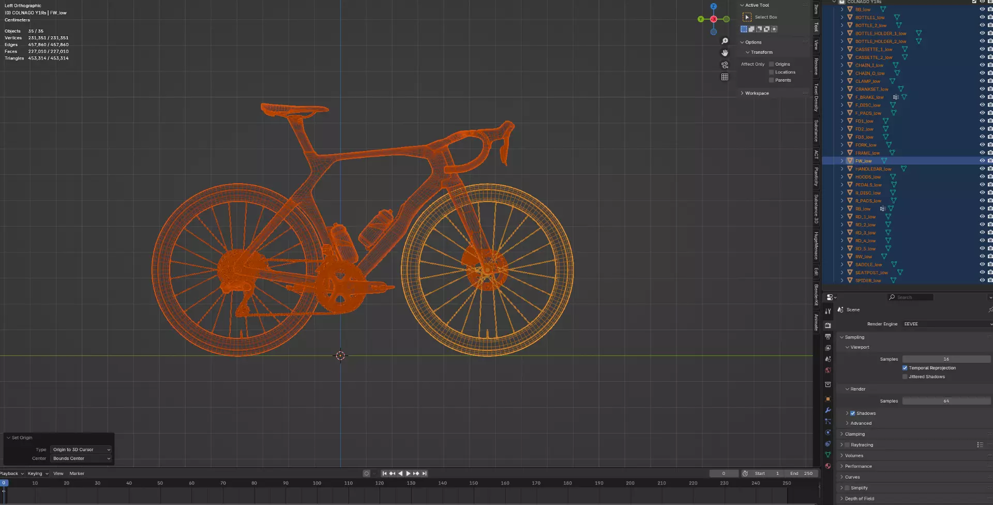Click the Raytracing presets list icon
993x505 pixels.
click(x=980, y=445)
